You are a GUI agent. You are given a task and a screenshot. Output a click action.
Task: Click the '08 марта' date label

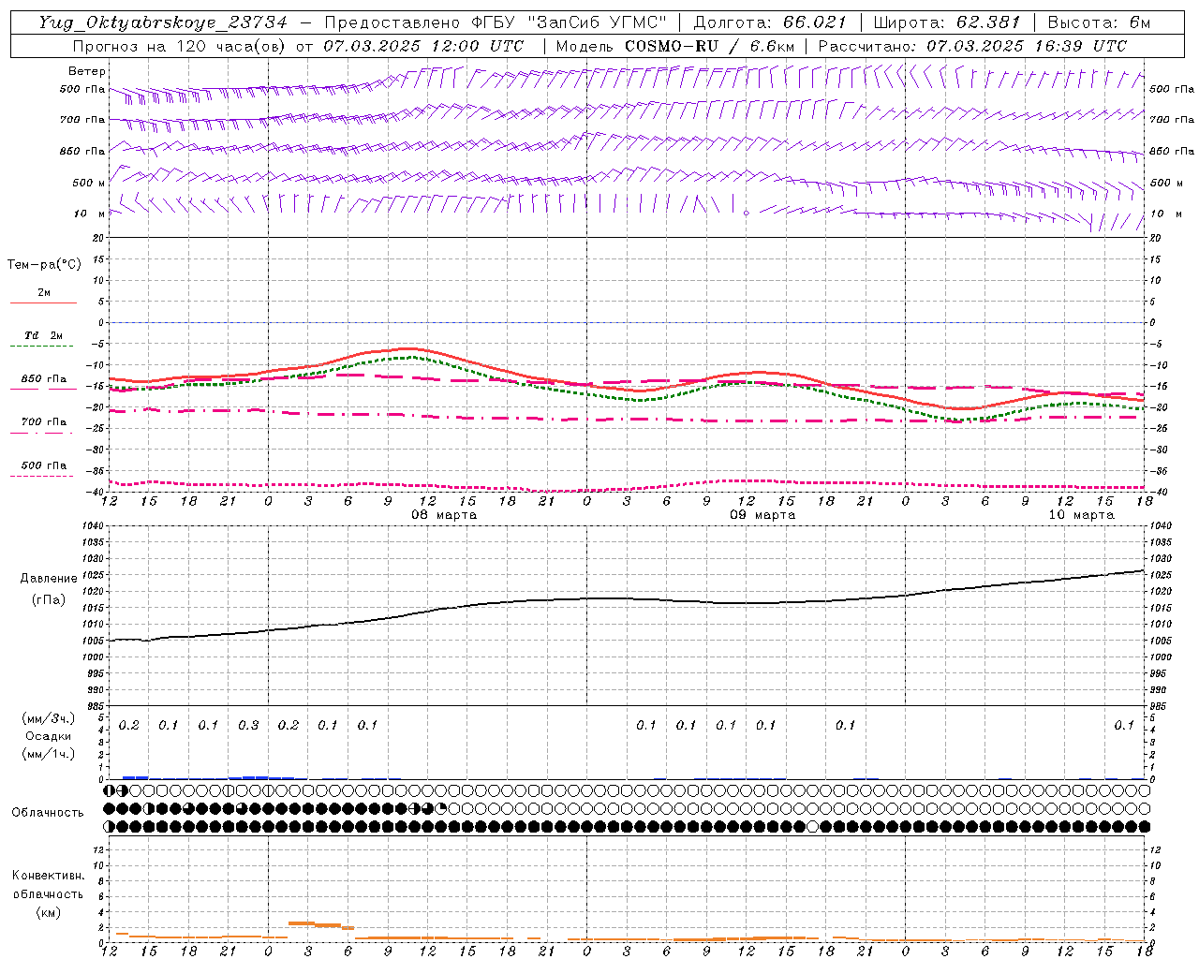(445, 515)
